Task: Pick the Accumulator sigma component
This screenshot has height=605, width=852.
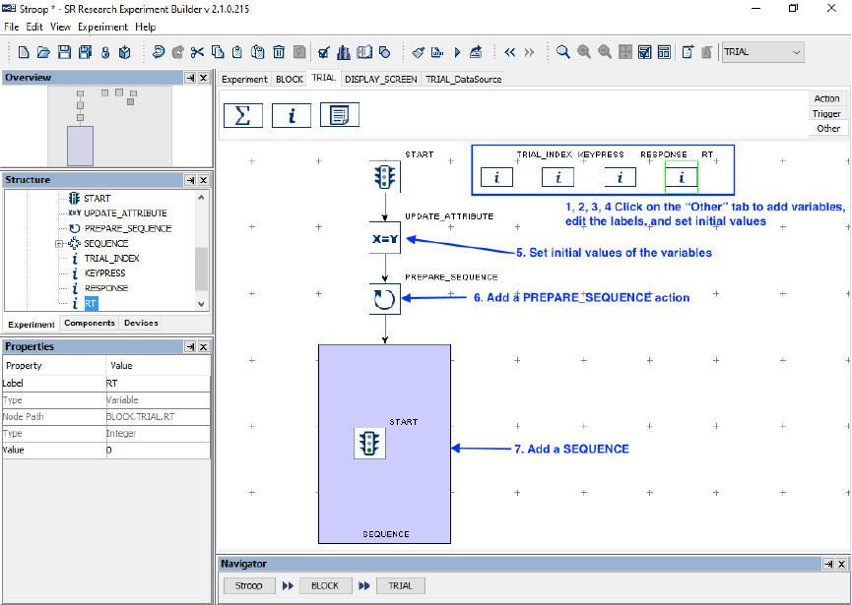Action: click(243, 115)
